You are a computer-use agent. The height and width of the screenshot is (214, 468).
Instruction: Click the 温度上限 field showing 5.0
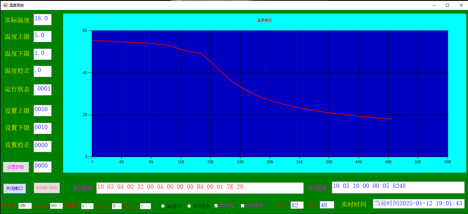tap(43, 36)
